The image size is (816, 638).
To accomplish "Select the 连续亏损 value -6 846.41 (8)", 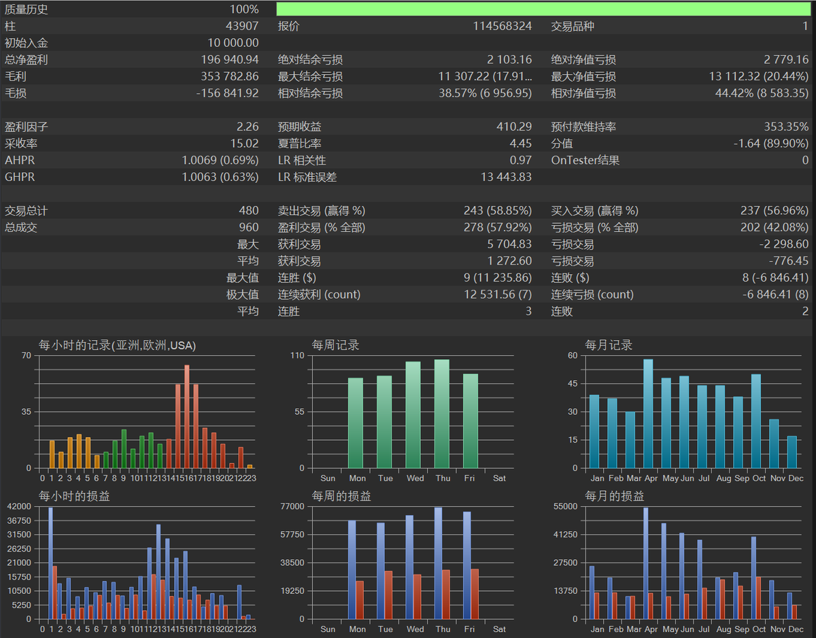I will coord(776,295).
